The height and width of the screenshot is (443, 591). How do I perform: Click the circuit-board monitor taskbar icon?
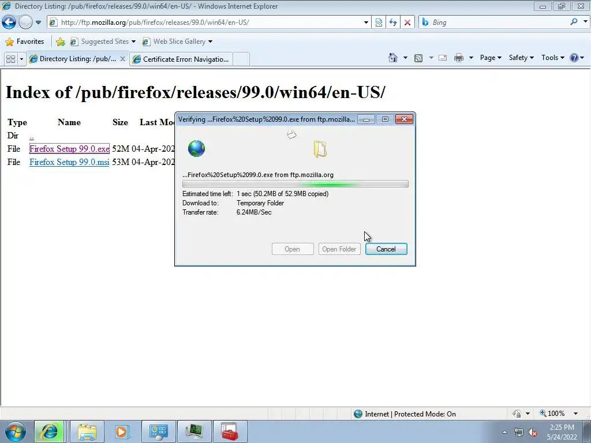(x=194, y=431)
